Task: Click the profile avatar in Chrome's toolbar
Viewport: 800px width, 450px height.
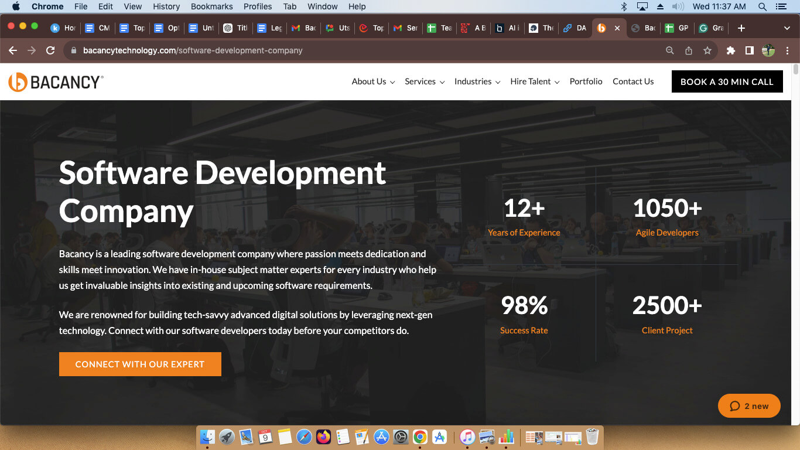Action: click(x=768, y=50)
